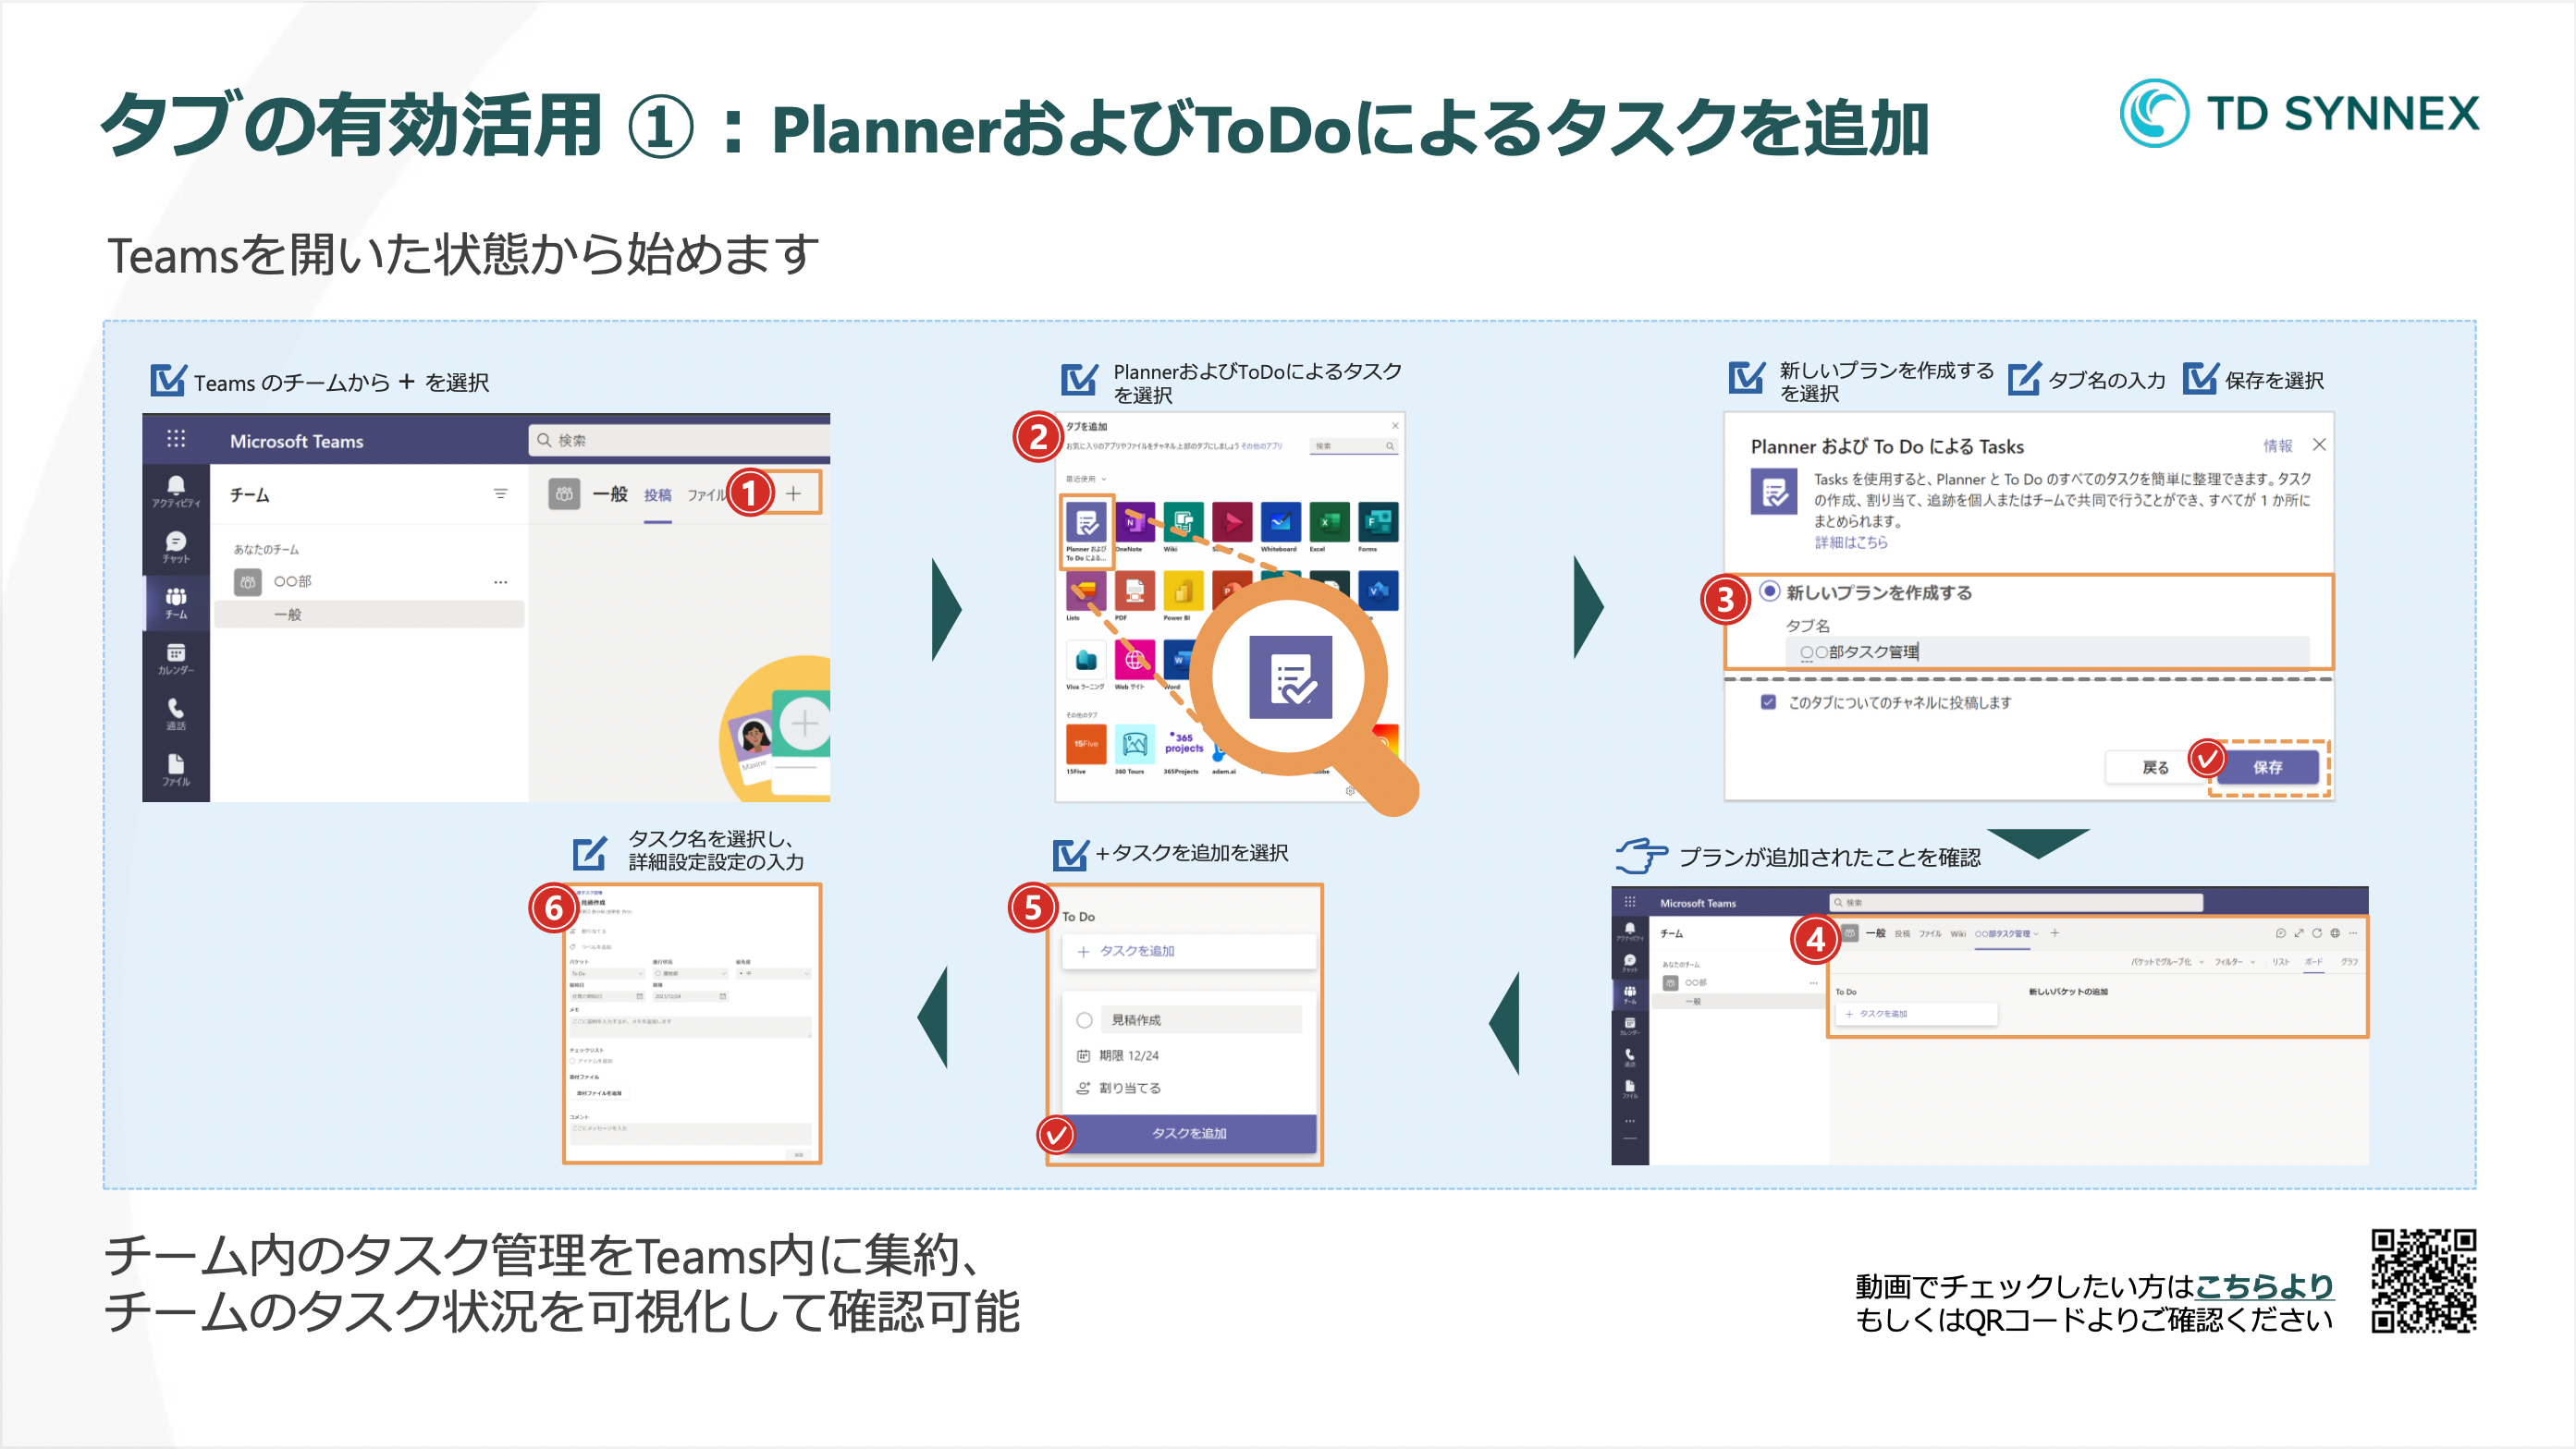This screenshot has height=1449, width=2576.
Task: Open the こちらより video link
Action: pyautogui.click(x=2264, y=1286)
